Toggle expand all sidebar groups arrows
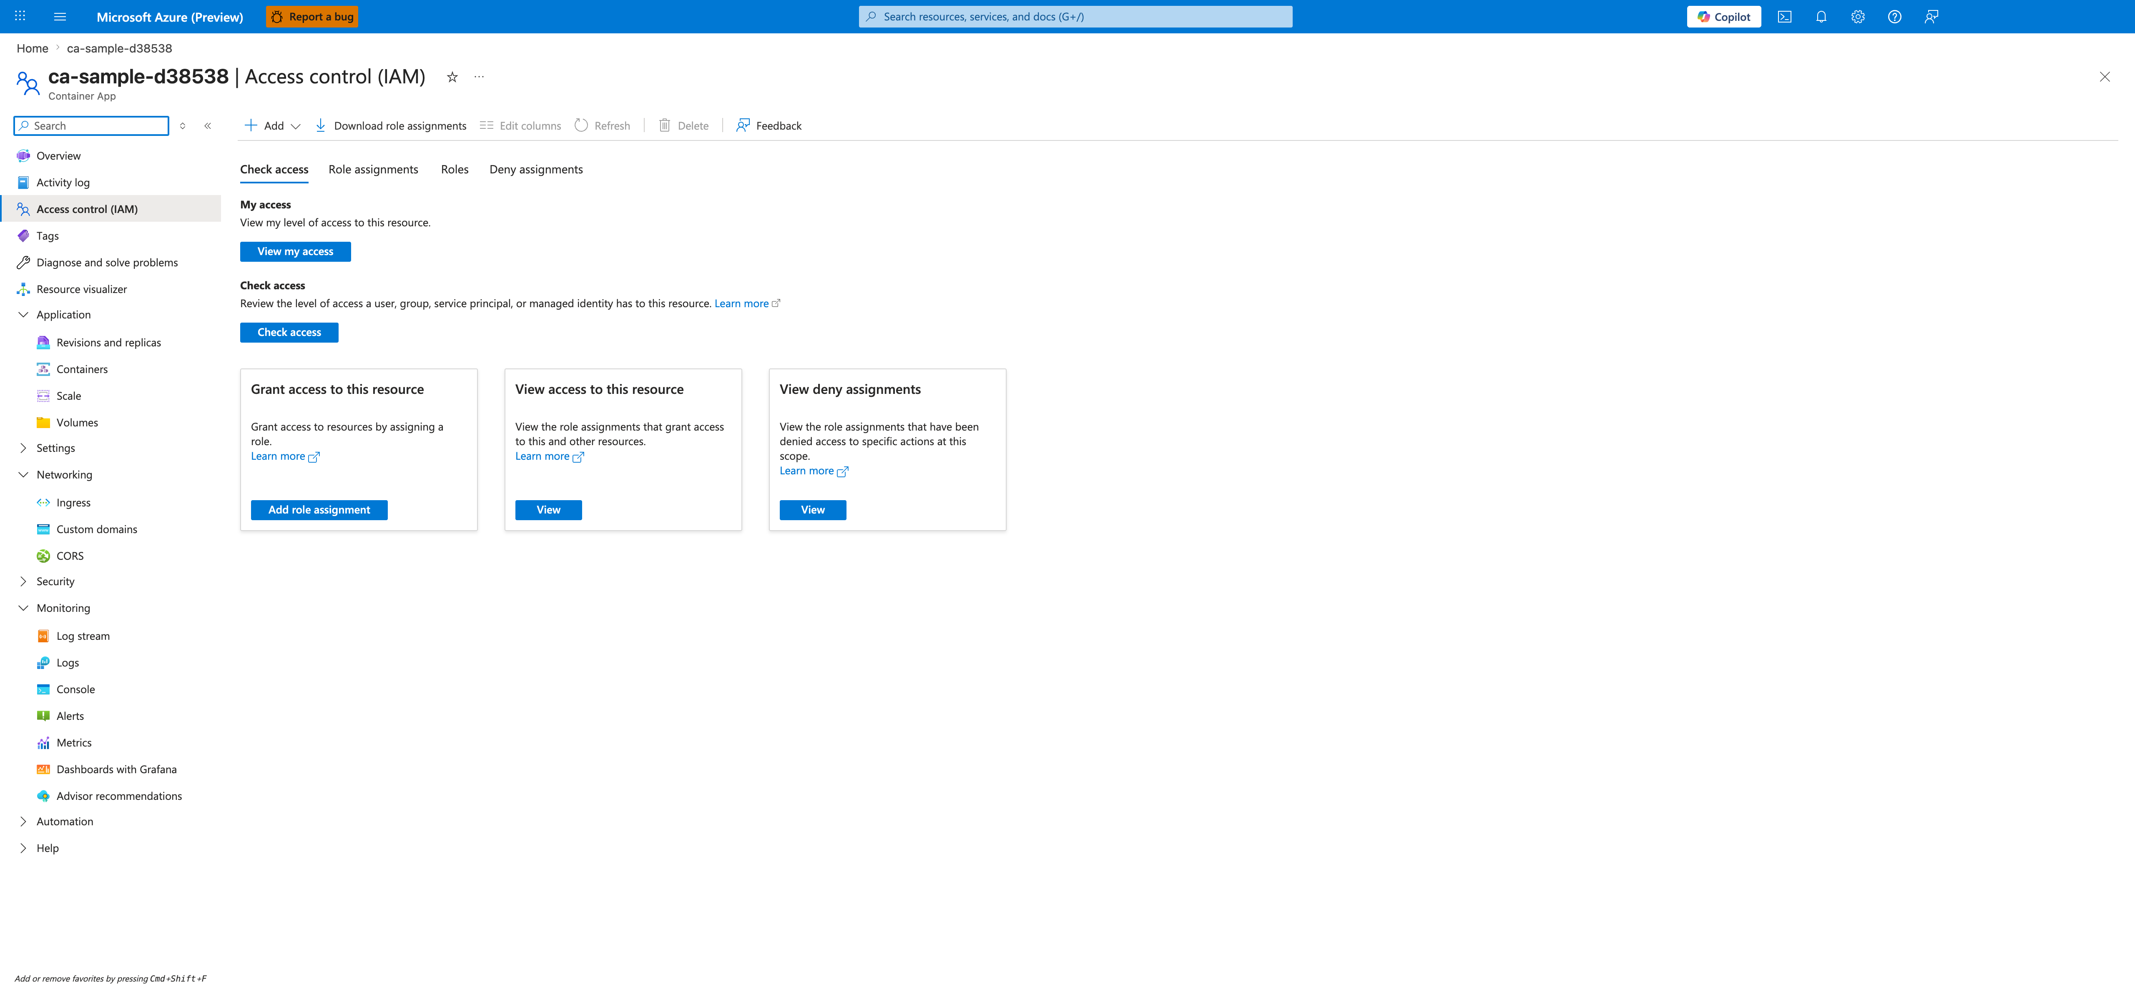 coord(182,126)
